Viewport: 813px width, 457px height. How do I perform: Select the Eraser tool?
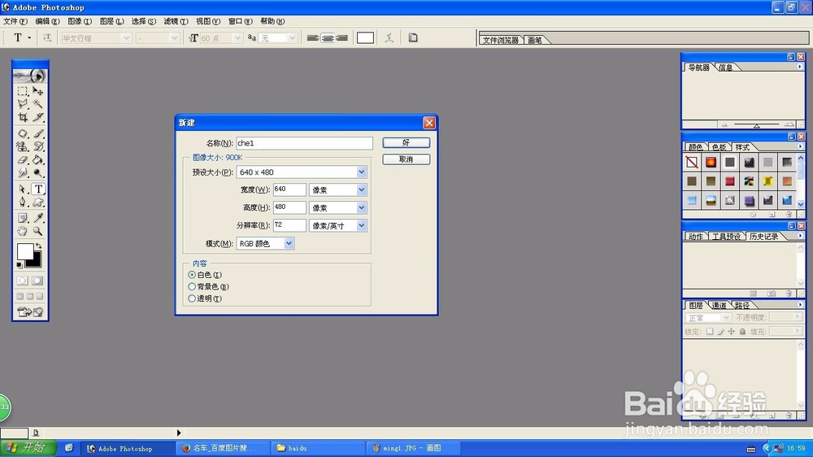pos(22,159)
